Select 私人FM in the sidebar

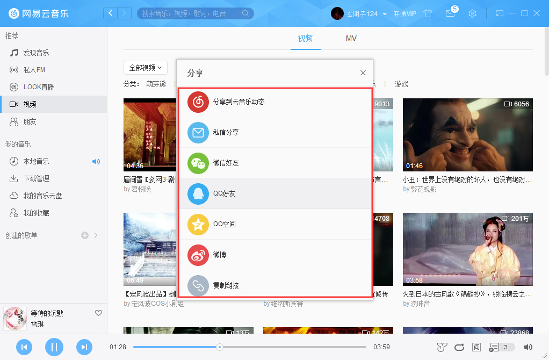click(37, 69)
